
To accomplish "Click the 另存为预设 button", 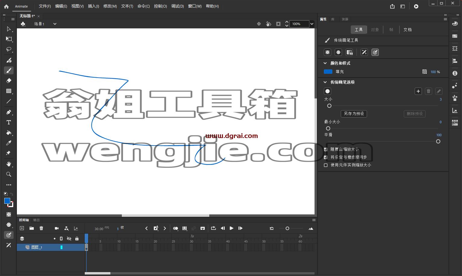I will (x=354, y=114).
